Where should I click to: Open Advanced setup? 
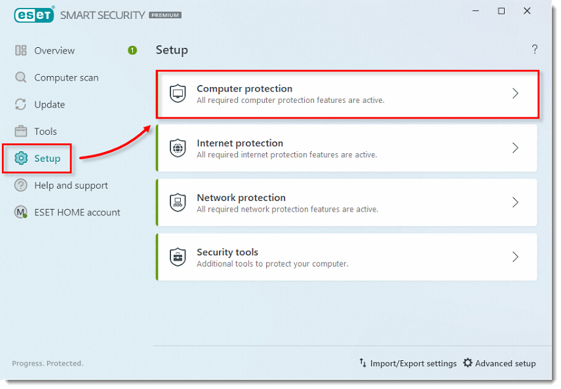tap(499, 363)
